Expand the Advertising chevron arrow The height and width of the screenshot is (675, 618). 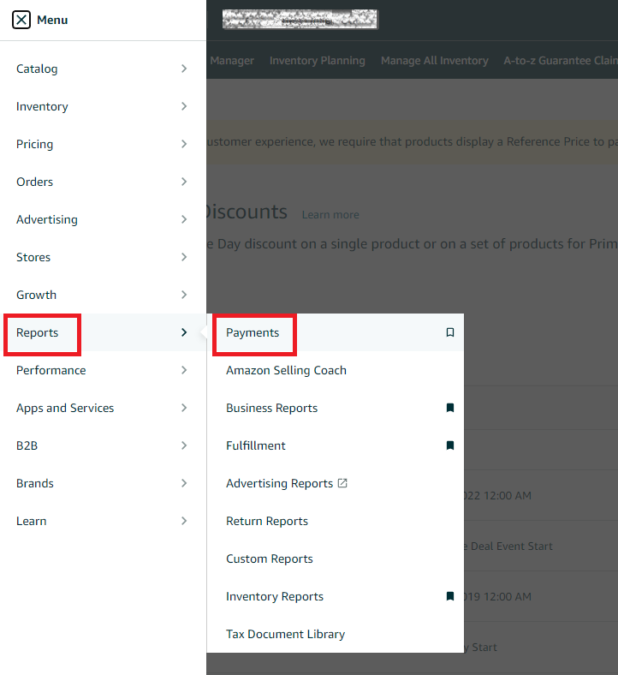(184, 219)
